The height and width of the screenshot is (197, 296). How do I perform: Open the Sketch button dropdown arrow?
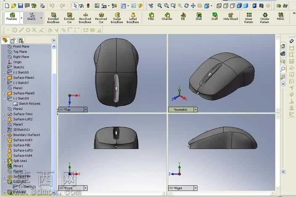41,18
